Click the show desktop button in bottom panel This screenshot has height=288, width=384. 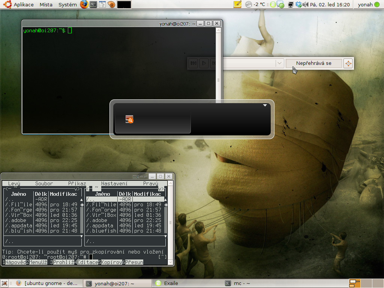[x=4, y=283]
